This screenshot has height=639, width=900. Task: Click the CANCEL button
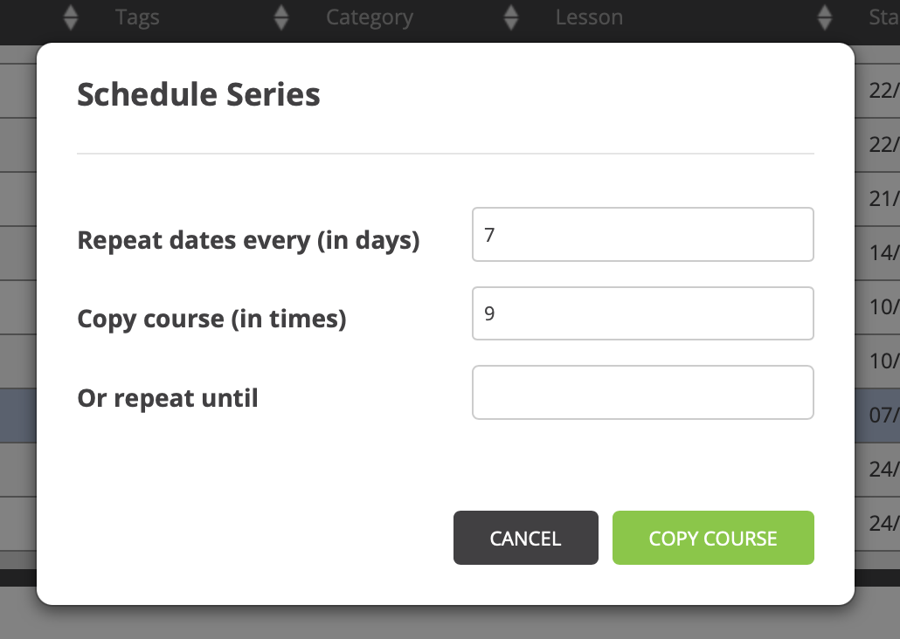(525, 538)
